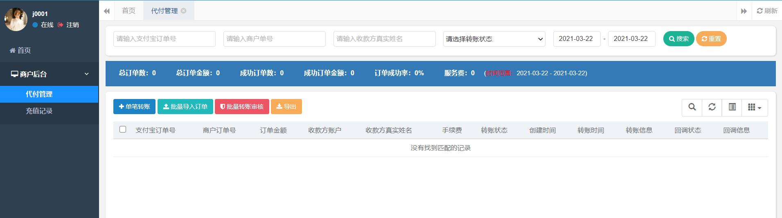Collapse the 商户后台 sidebar menu
The width and height of the screenshot is (782, 218).
pos(49,74)
